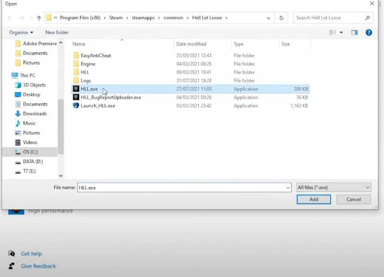The width and height of the screenshot is (384, 277).
Task: Click the Engine folder icon
Action: click(x=76, y=64)
